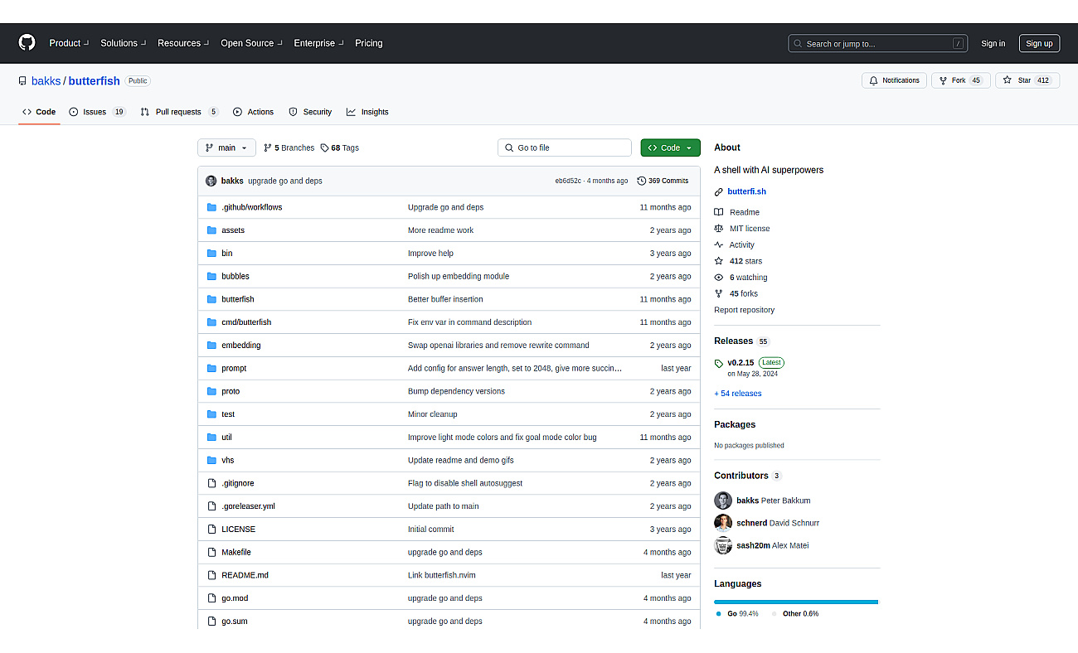Open commit hash eb6d52c

click(x=569, y=181)
